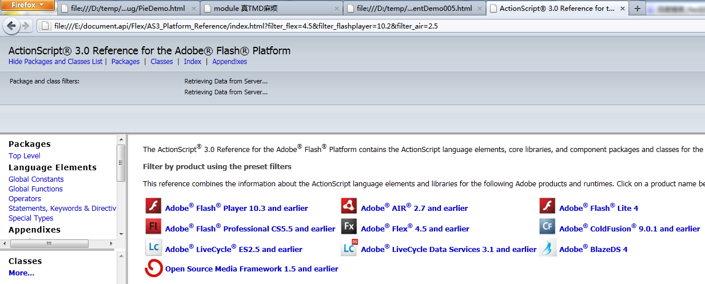Filter by Flash Professional CS5.5 and earlier
Viewport: 705px width, 284px height.
point(250,229)
